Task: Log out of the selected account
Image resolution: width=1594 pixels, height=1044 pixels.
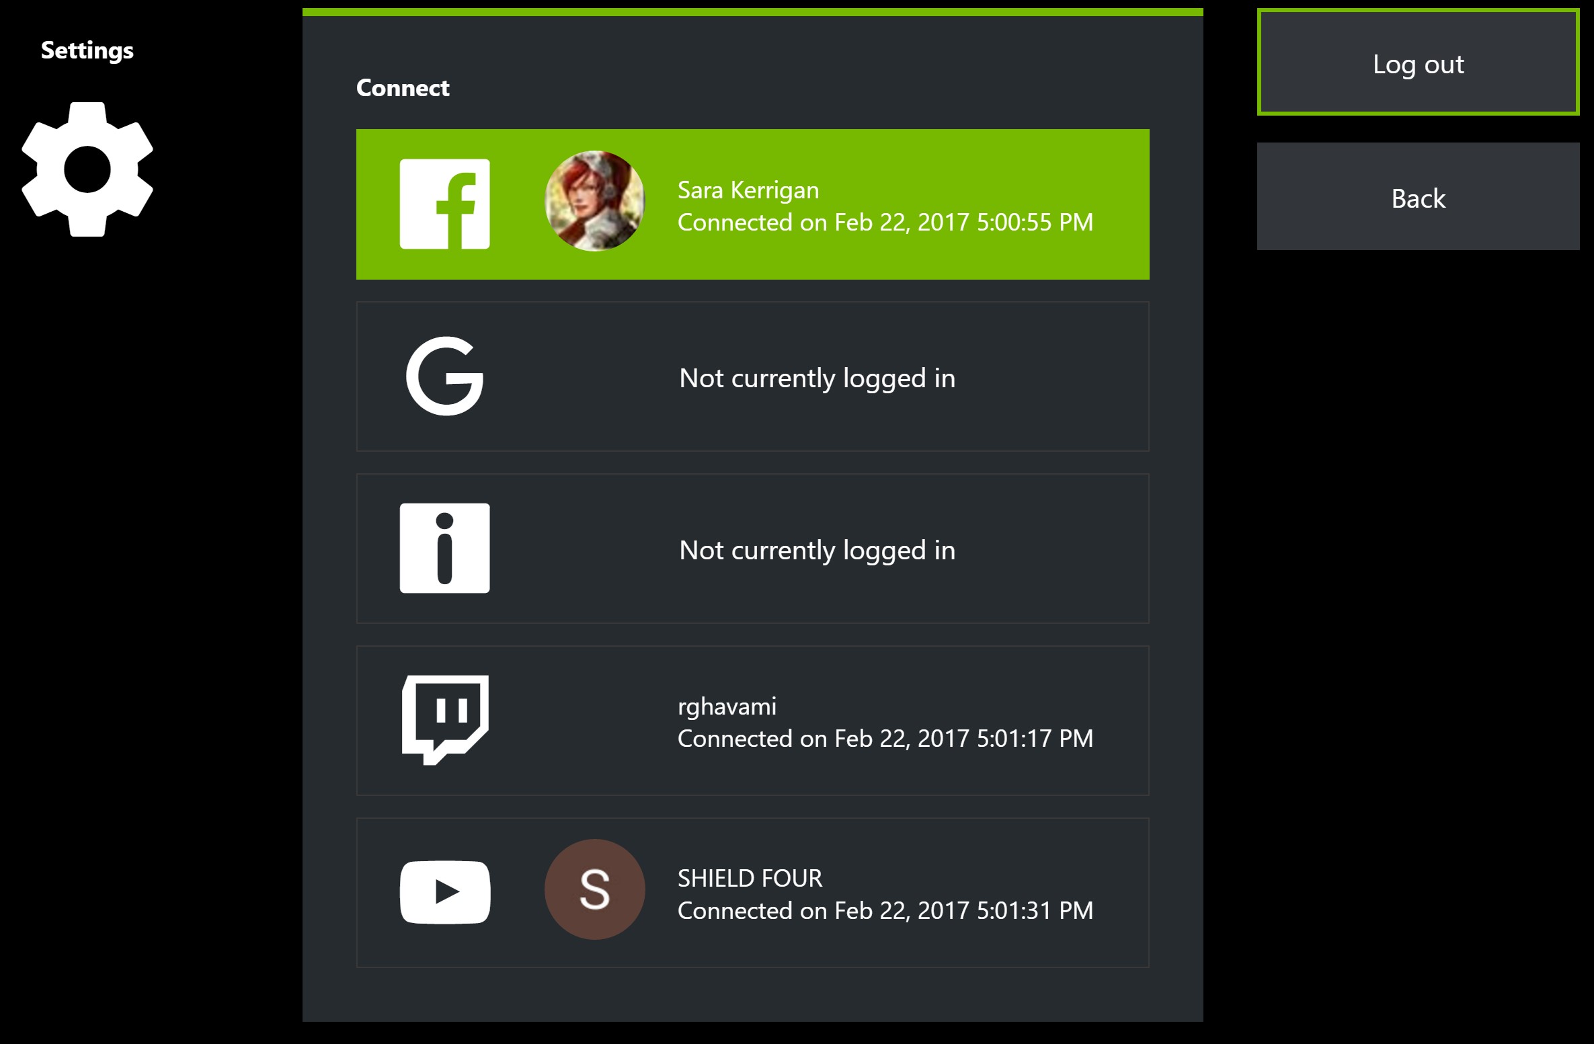Action: click(1418, 62)
